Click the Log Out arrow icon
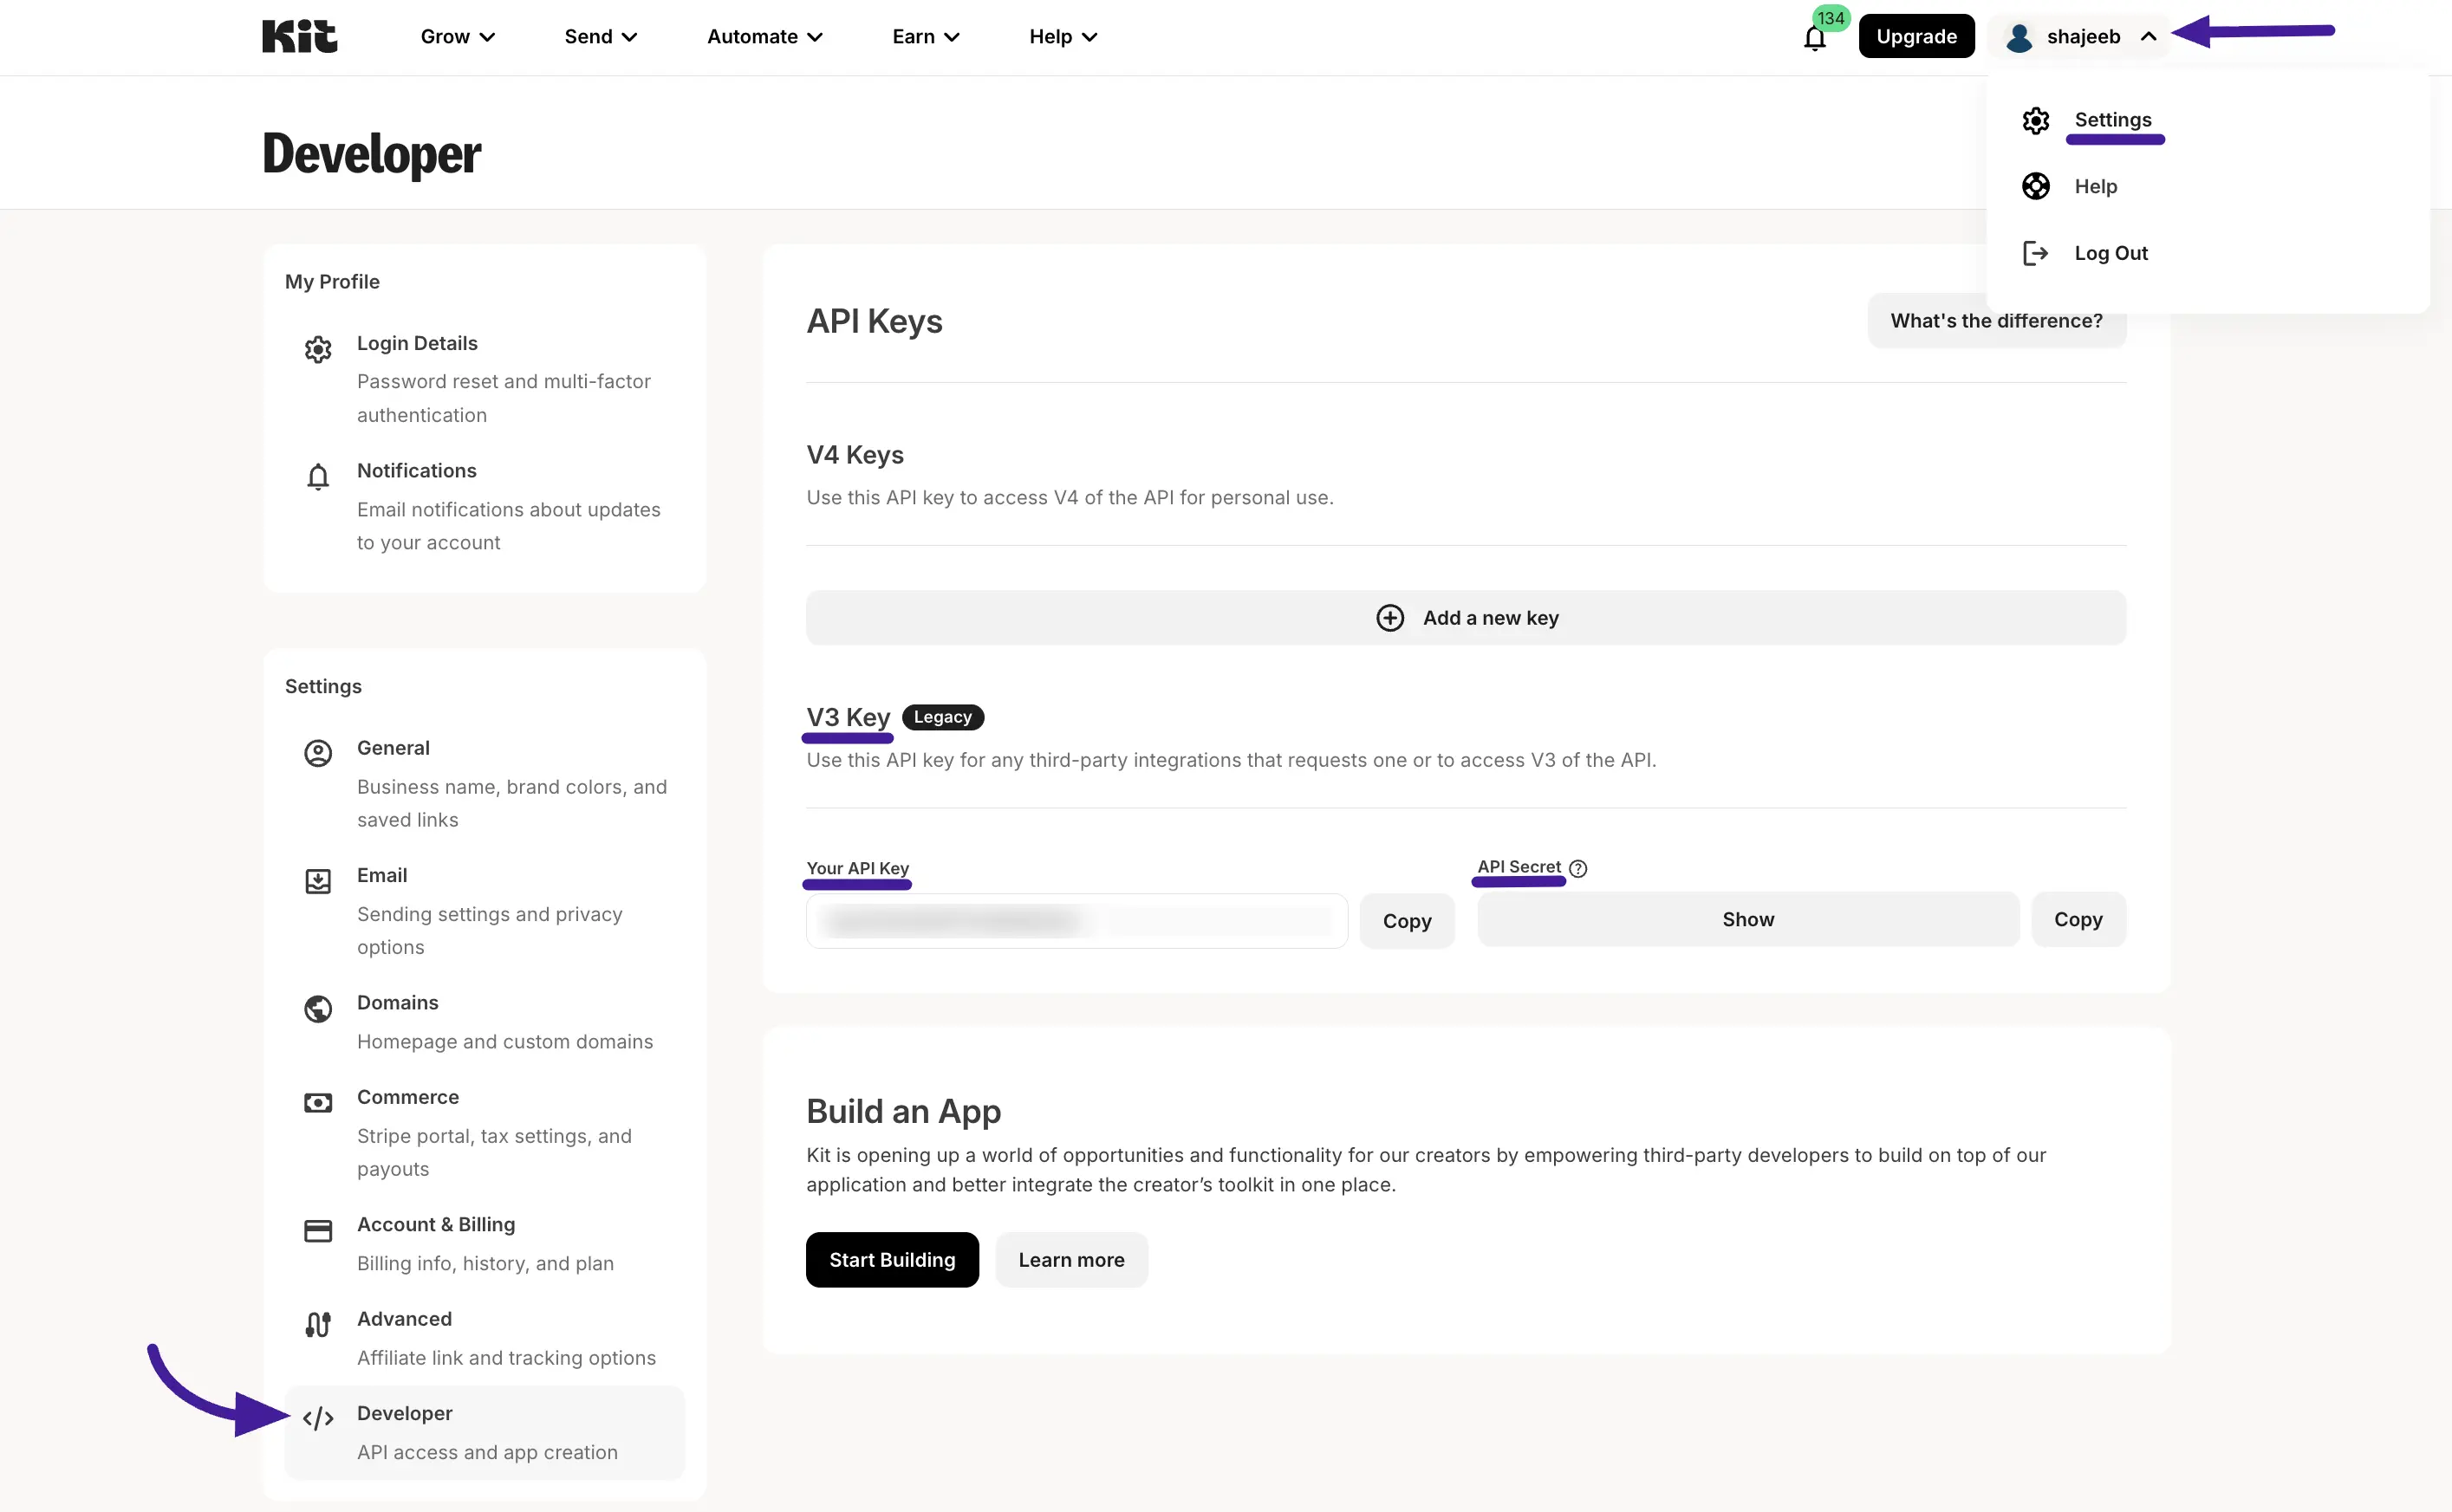The height and width of the screenshot is (1512, 2452). [x=2035, y=253]
